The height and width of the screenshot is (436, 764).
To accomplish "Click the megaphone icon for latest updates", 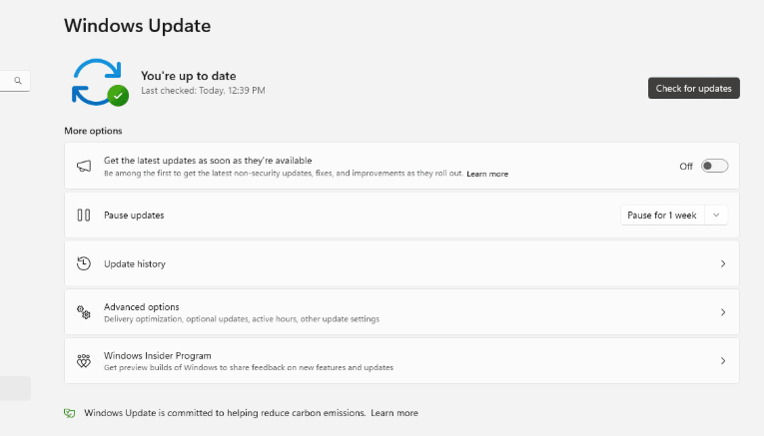I will pos(84,166).
